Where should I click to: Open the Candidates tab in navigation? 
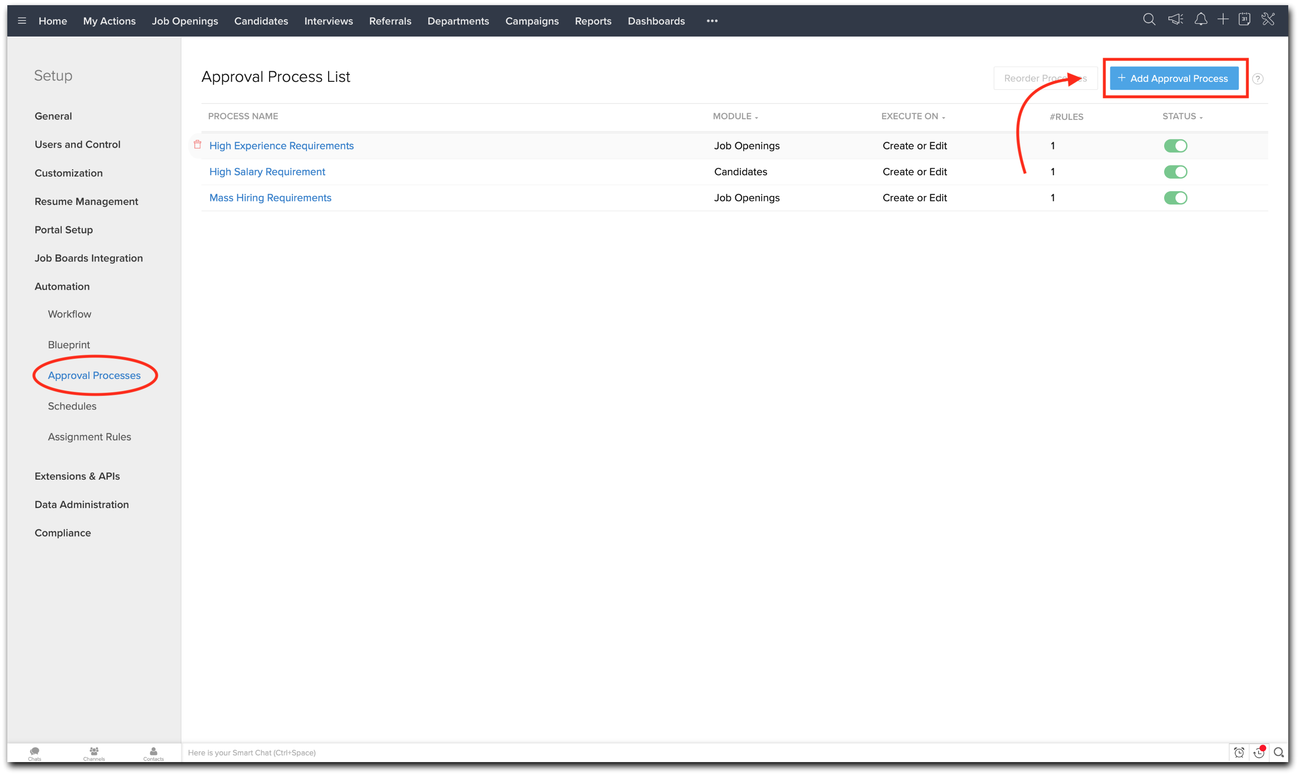click(x=261, y=21)
